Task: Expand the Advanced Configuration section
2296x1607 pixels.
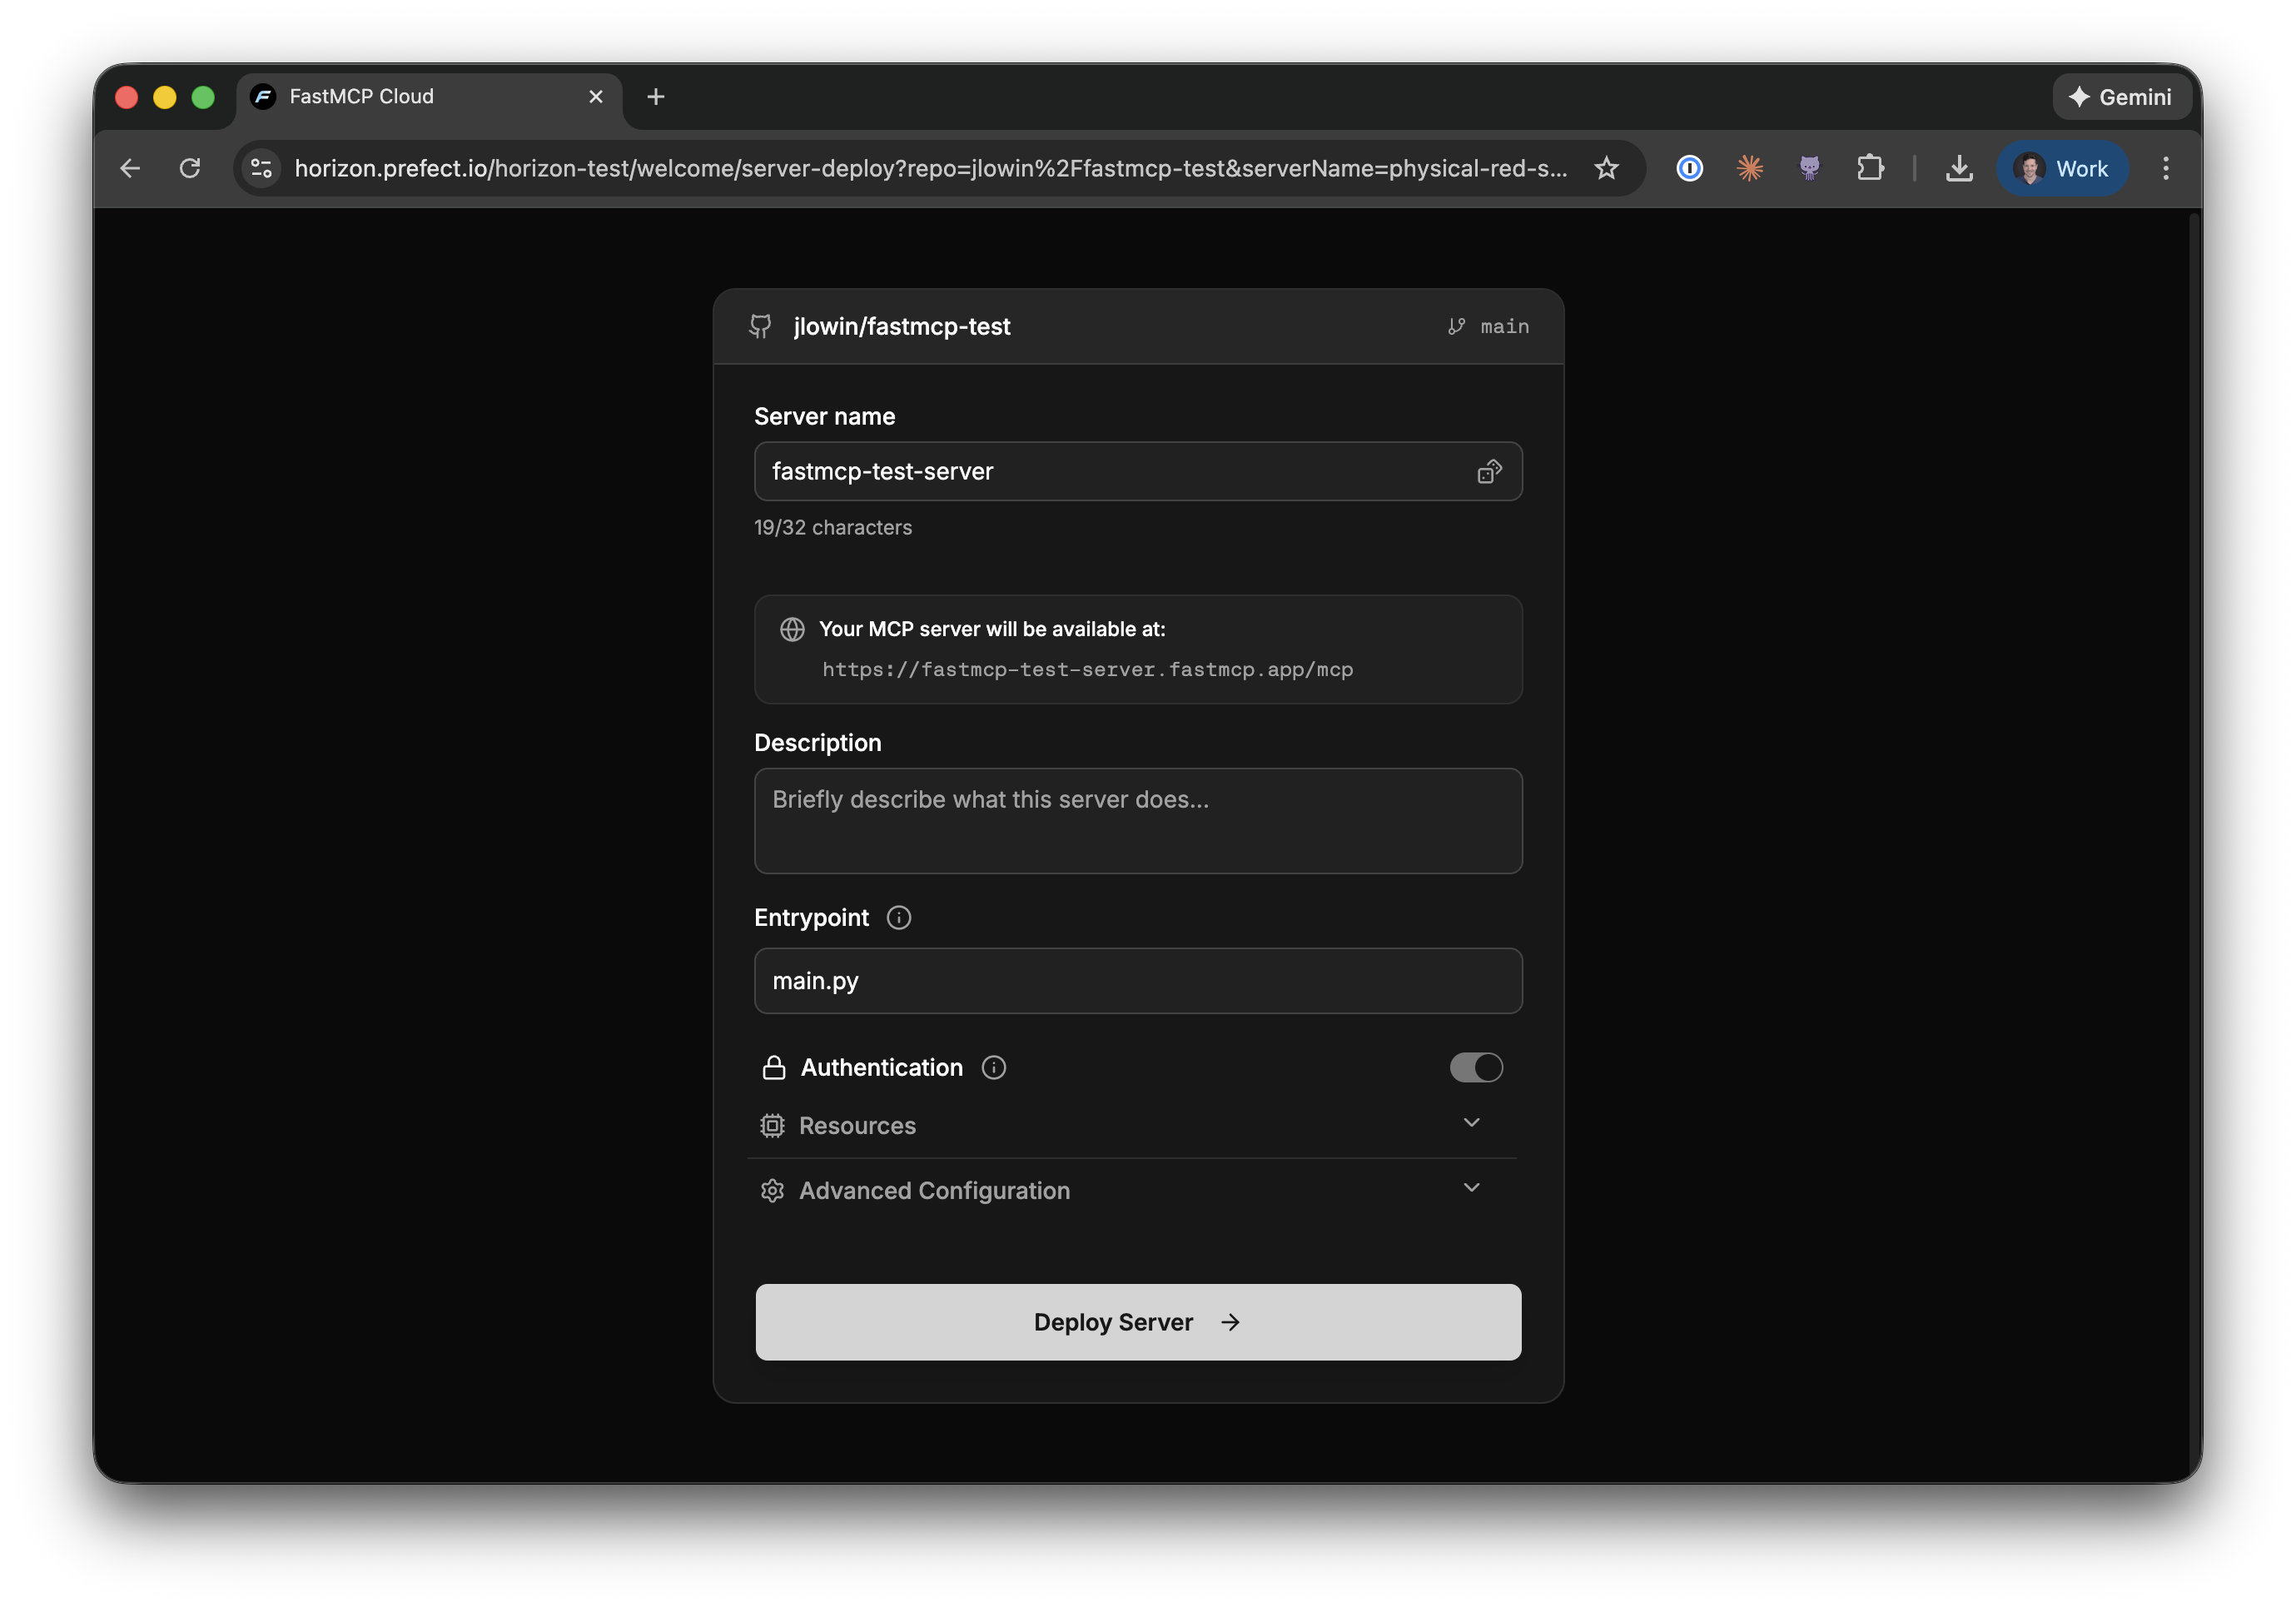Action: click(1471, 1188)
